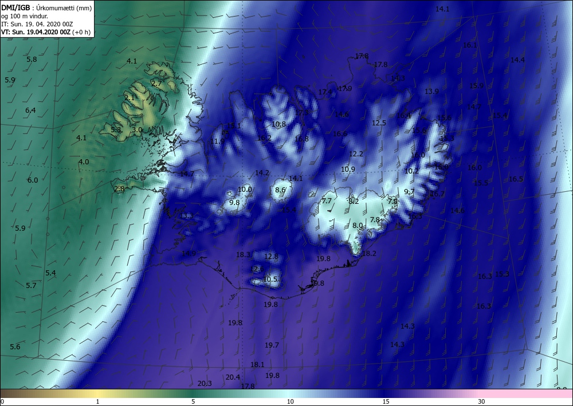Click the '(+0 h)' forecast offset text

tap(81, 32)
